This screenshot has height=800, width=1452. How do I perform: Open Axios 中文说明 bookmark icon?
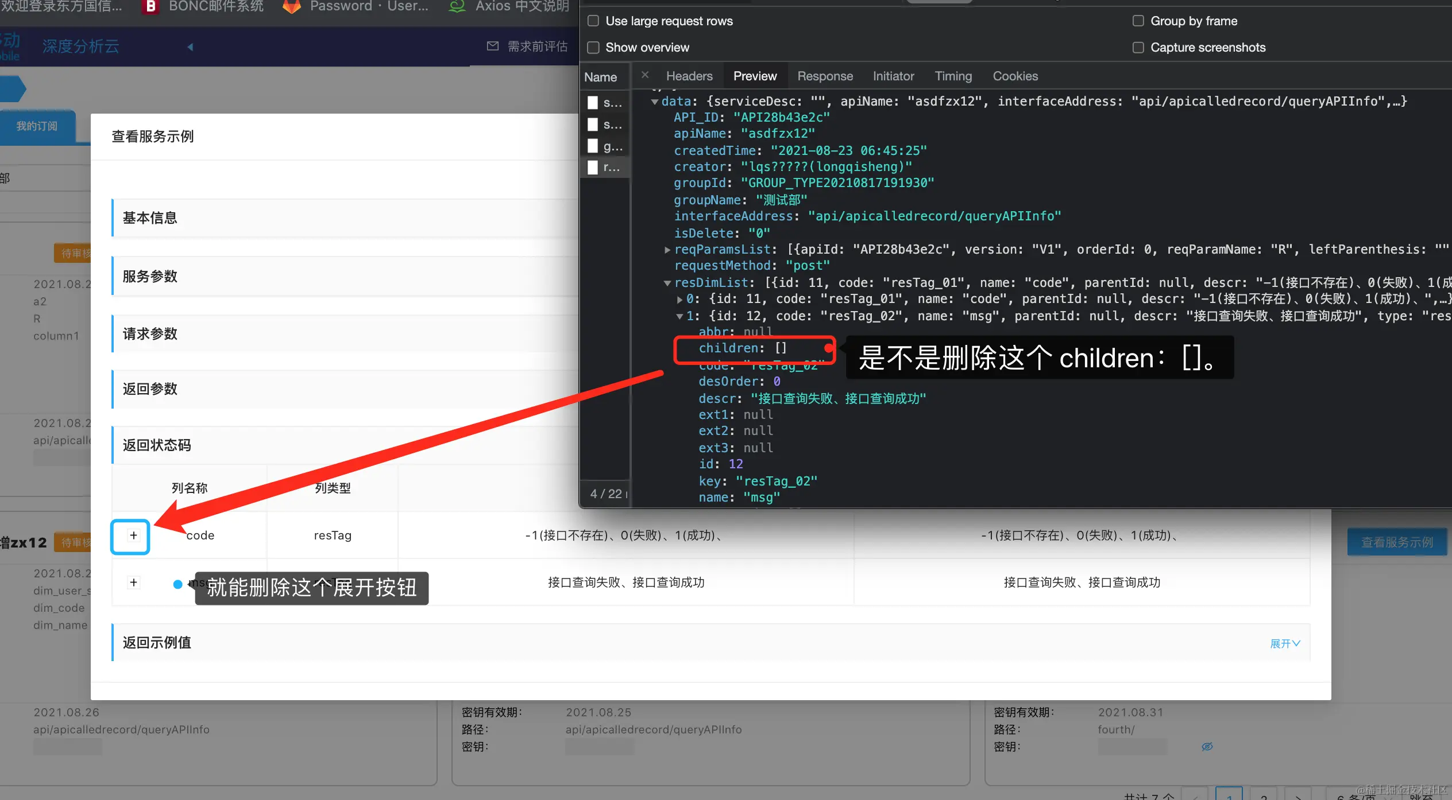457,6
